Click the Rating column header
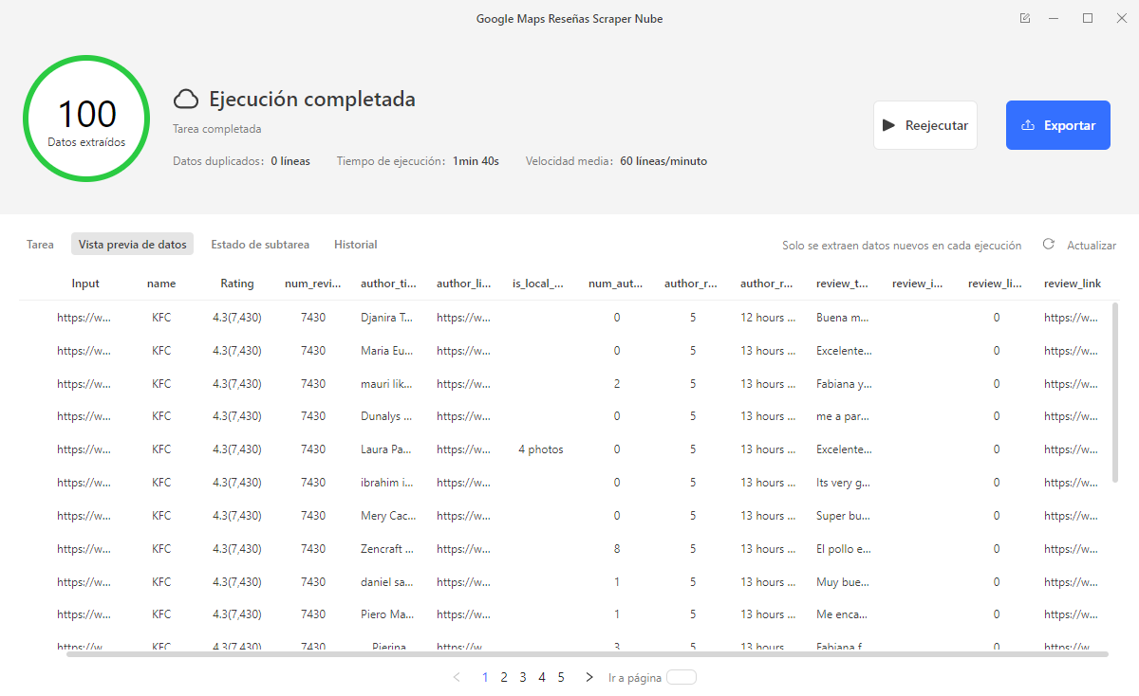The height and width of the screenshot is (696, 1139). coord(237,283)
